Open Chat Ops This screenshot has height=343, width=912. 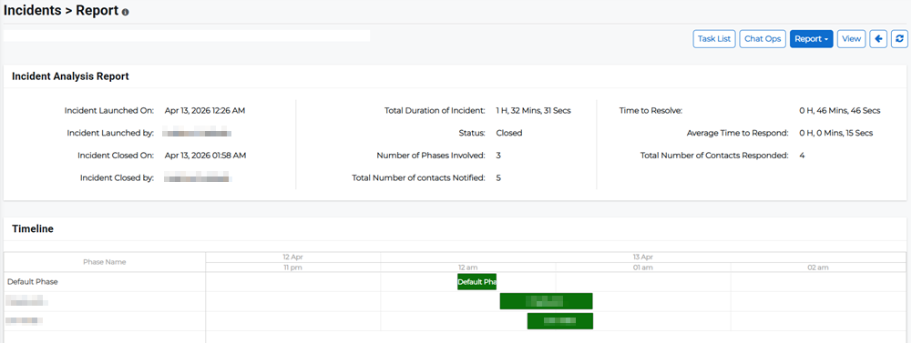763,39
